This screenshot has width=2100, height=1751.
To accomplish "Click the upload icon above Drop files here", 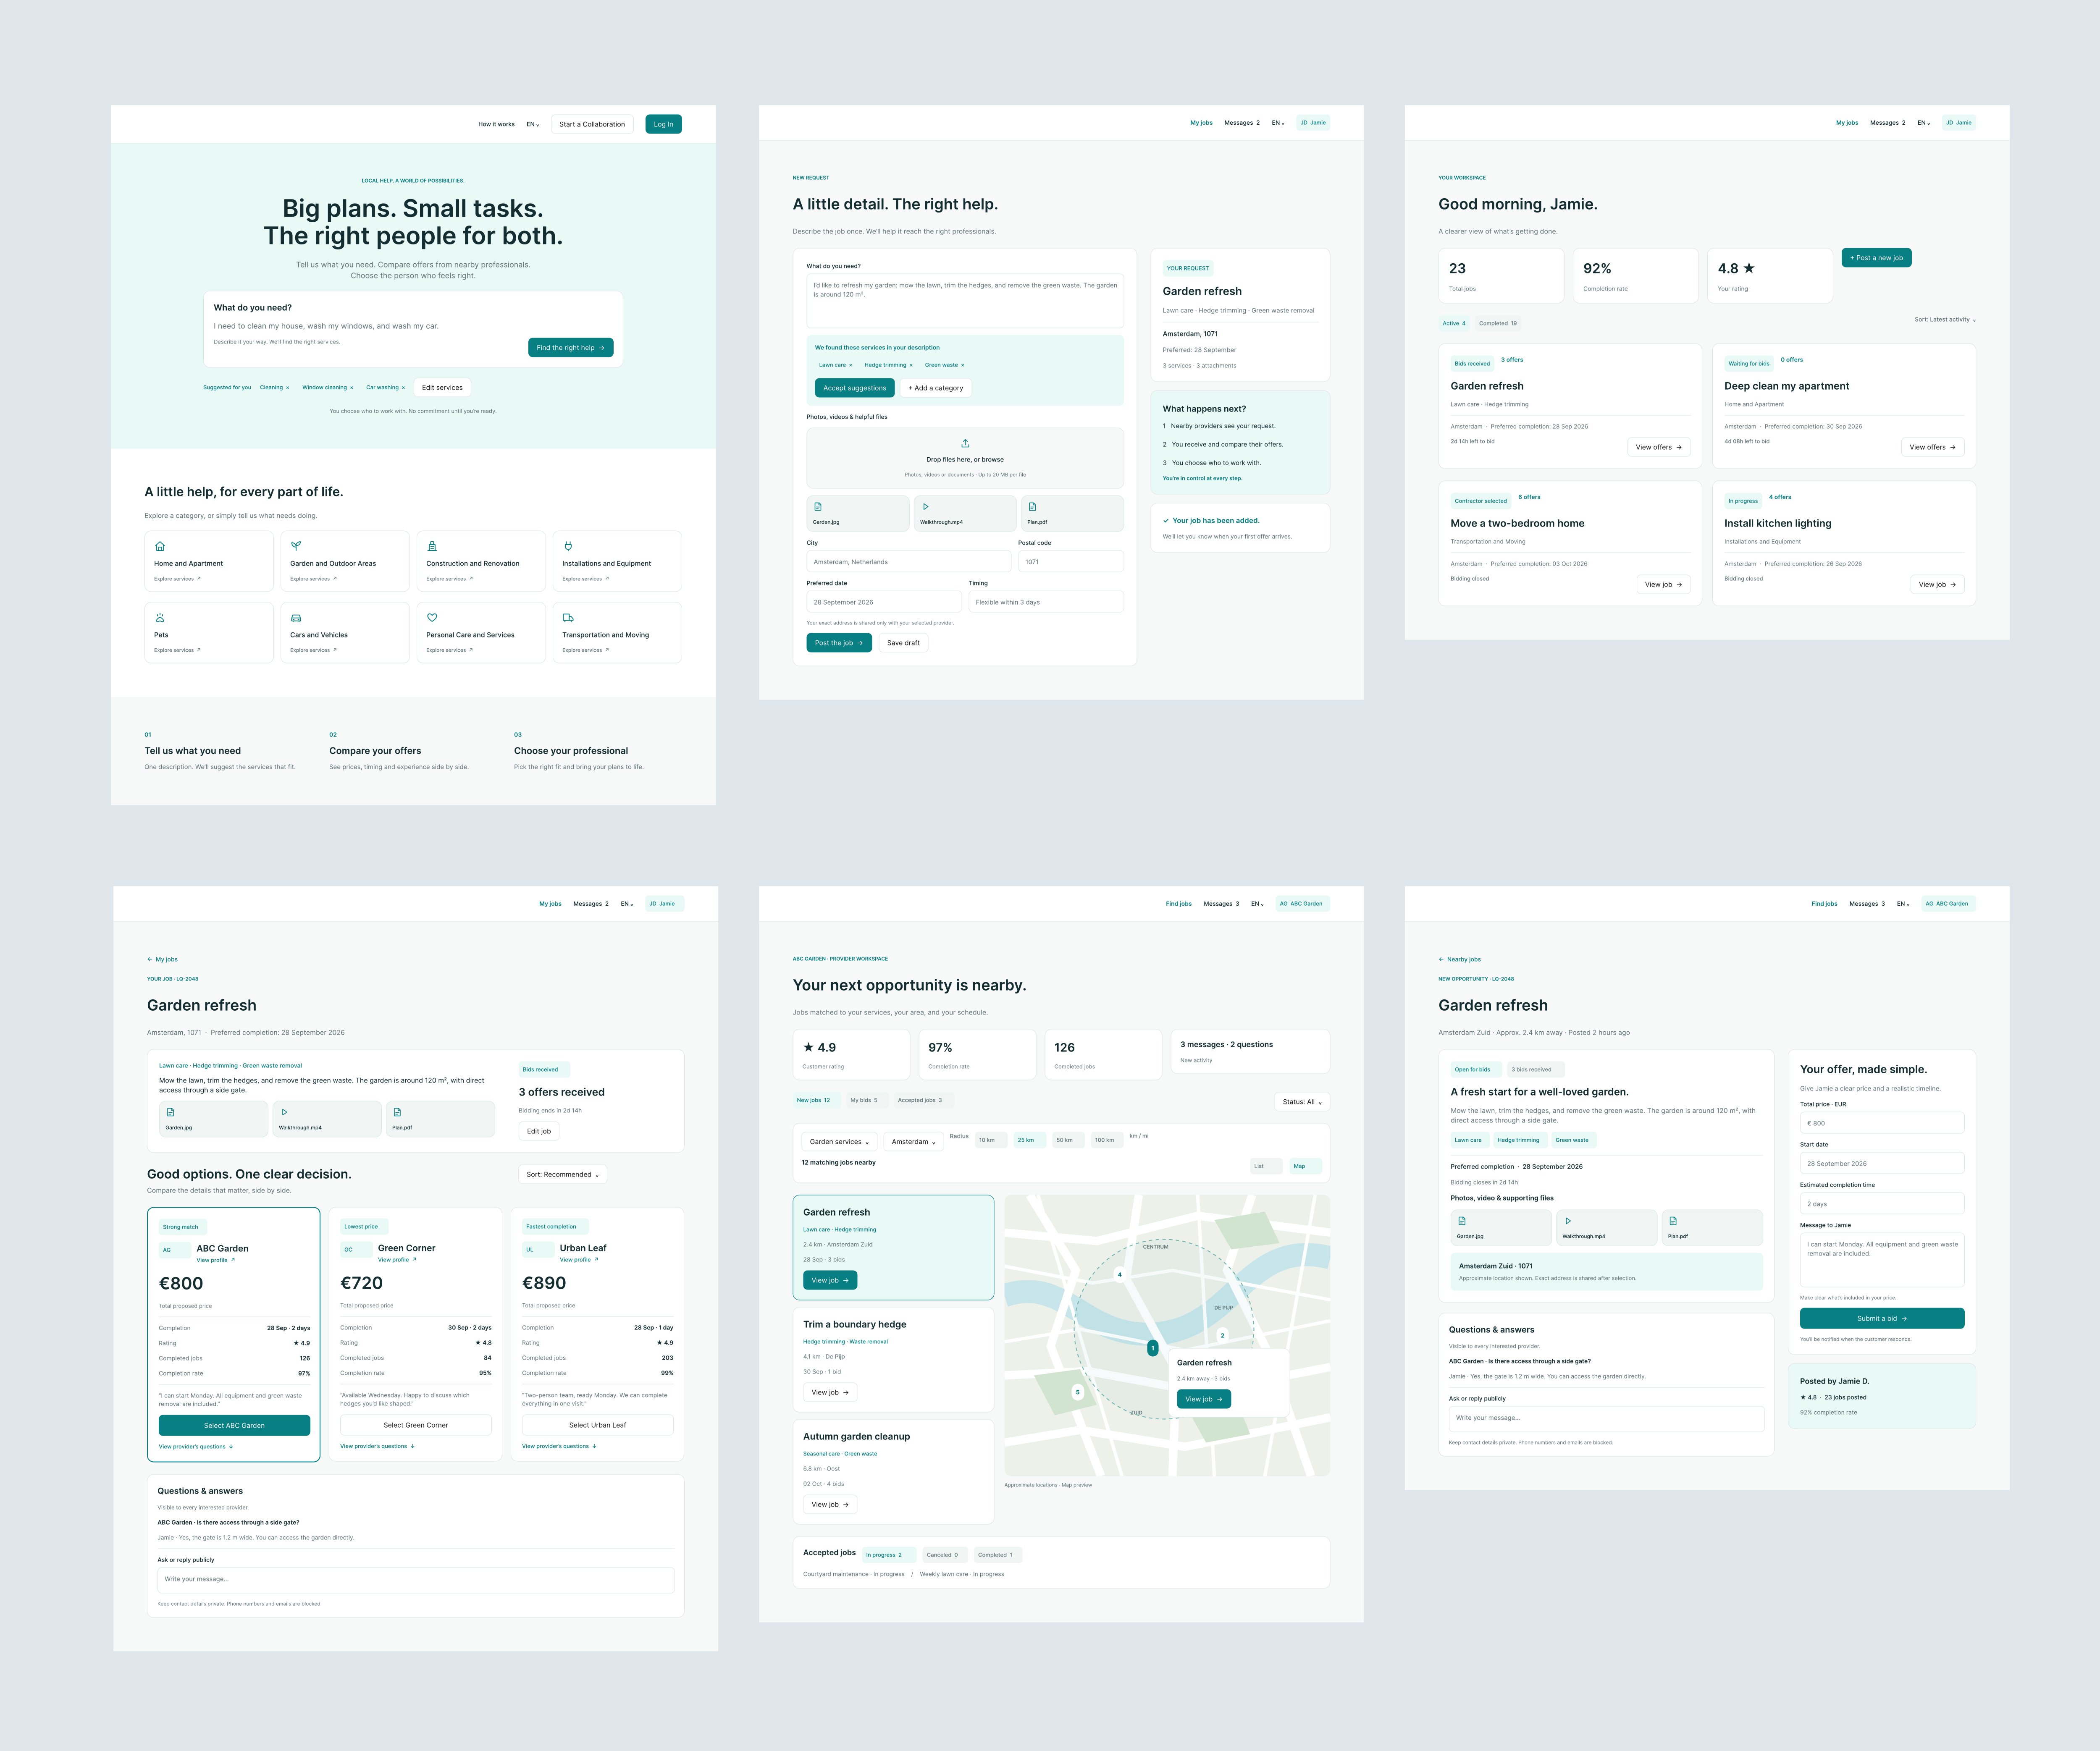I will point(965,443).
